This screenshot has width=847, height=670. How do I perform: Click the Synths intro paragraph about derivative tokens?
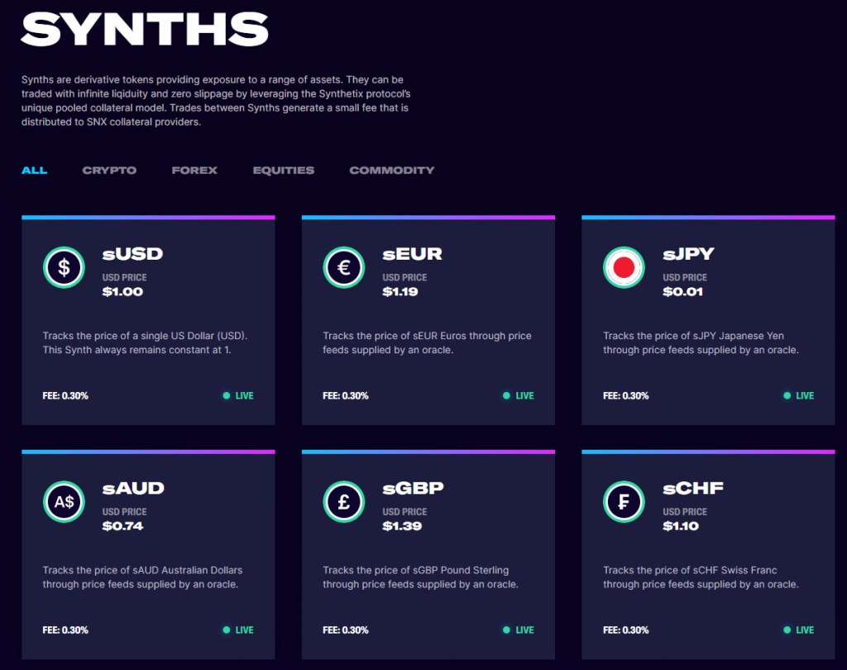tap(216, 101)
